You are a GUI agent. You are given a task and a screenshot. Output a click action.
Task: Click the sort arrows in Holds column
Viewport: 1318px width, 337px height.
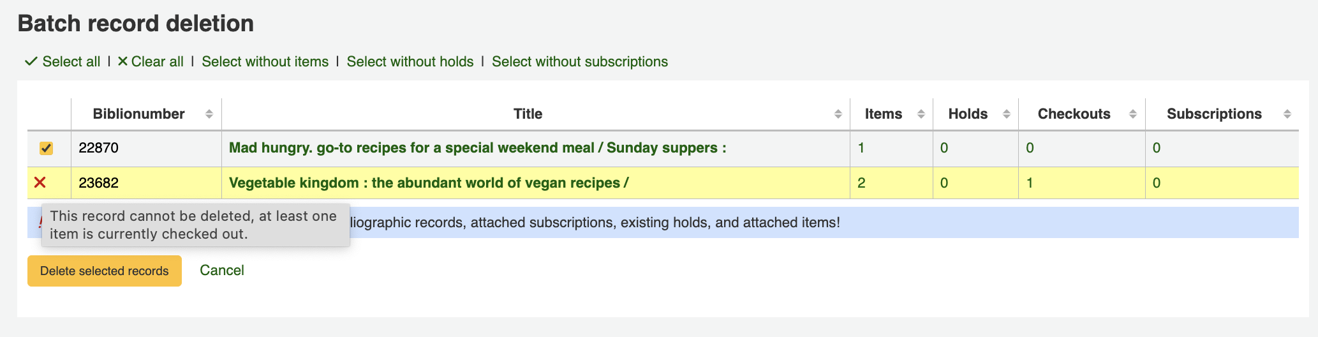pos(1006,114)
